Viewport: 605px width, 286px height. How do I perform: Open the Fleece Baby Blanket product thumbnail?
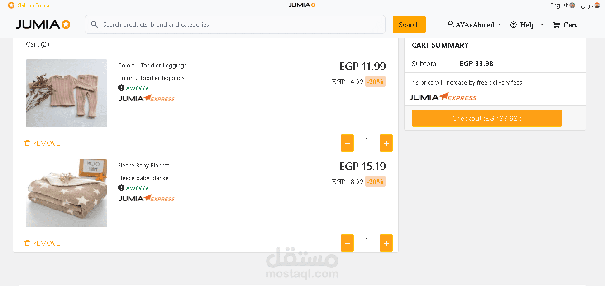tap(67, 193)
